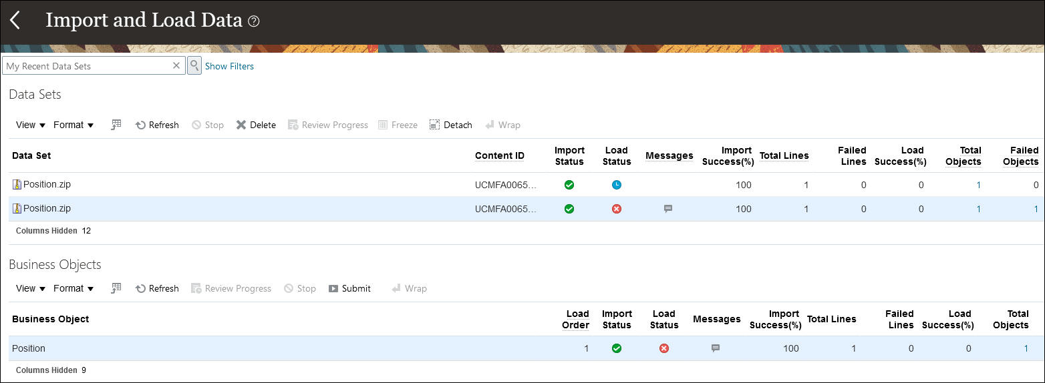Click query-by-example icon in Business Objects toolbar

[x=116, y=288]
